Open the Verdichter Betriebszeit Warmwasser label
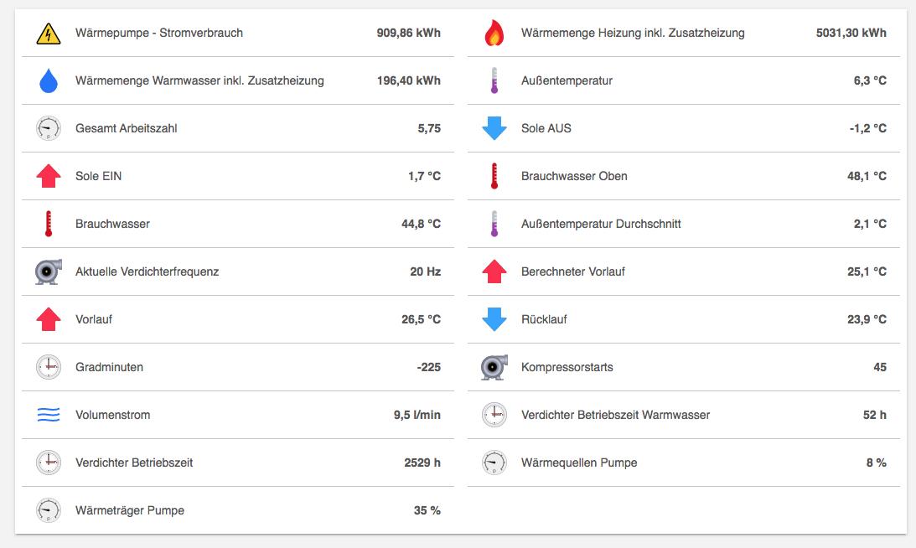This screenshot has height=548, width=916. point(615,415)
